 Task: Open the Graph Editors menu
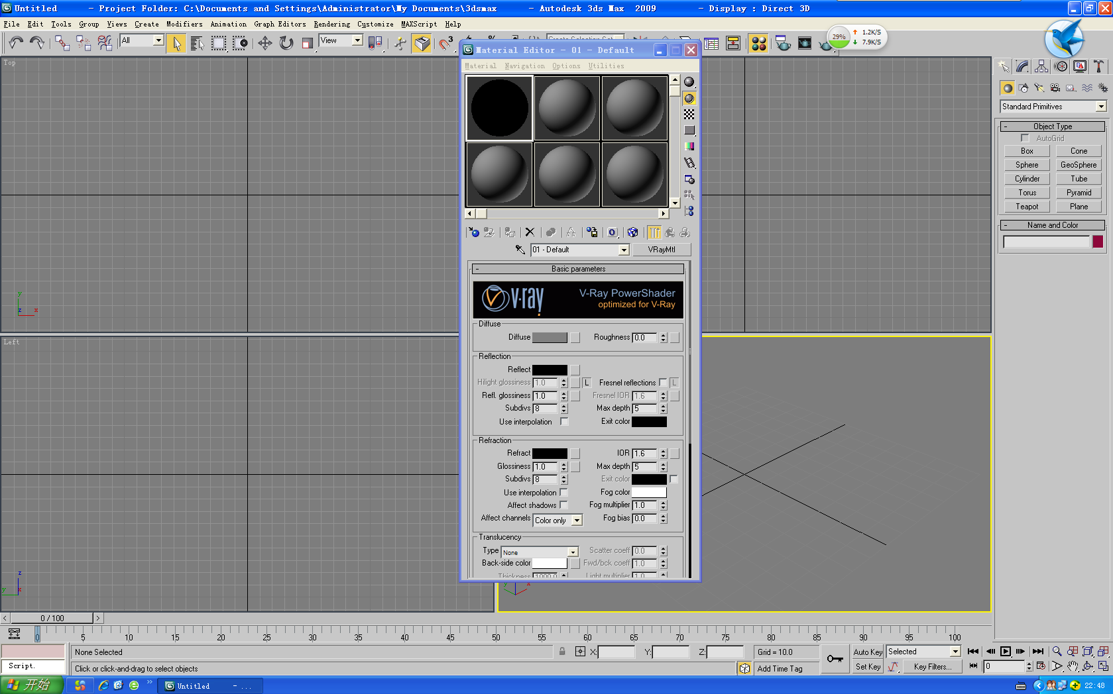click(x=280, y=24)
